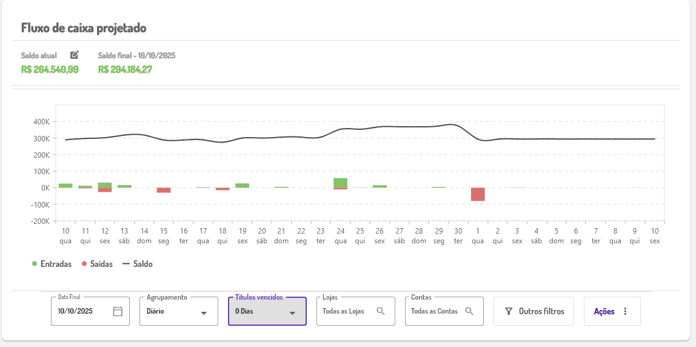
Task: Click the three-dot icon next to Ações
Action: tap(625, 311)
